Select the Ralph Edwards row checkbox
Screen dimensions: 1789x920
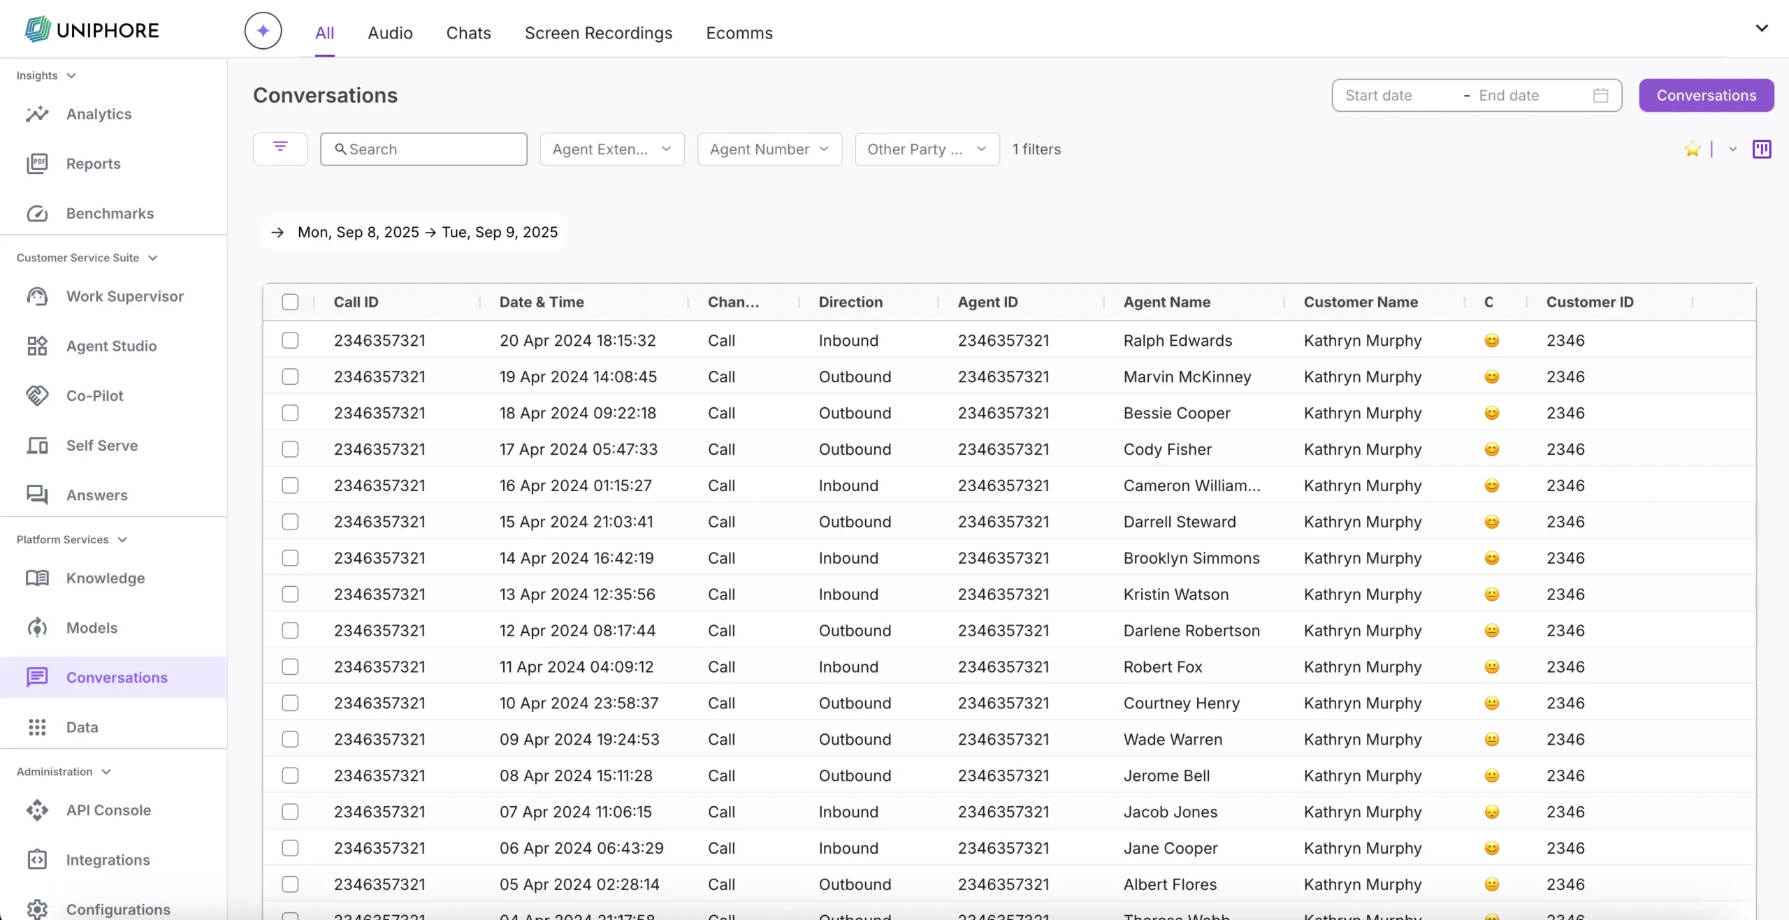[290, 340]
